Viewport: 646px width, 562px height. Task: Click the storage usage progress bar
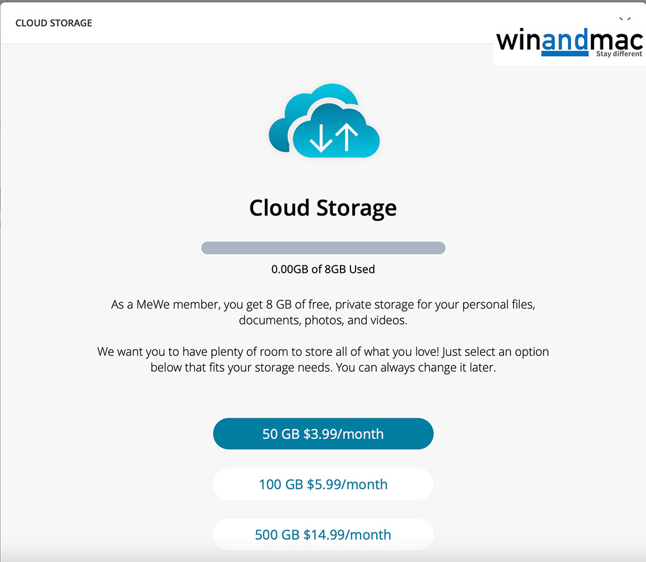point(323,248)
